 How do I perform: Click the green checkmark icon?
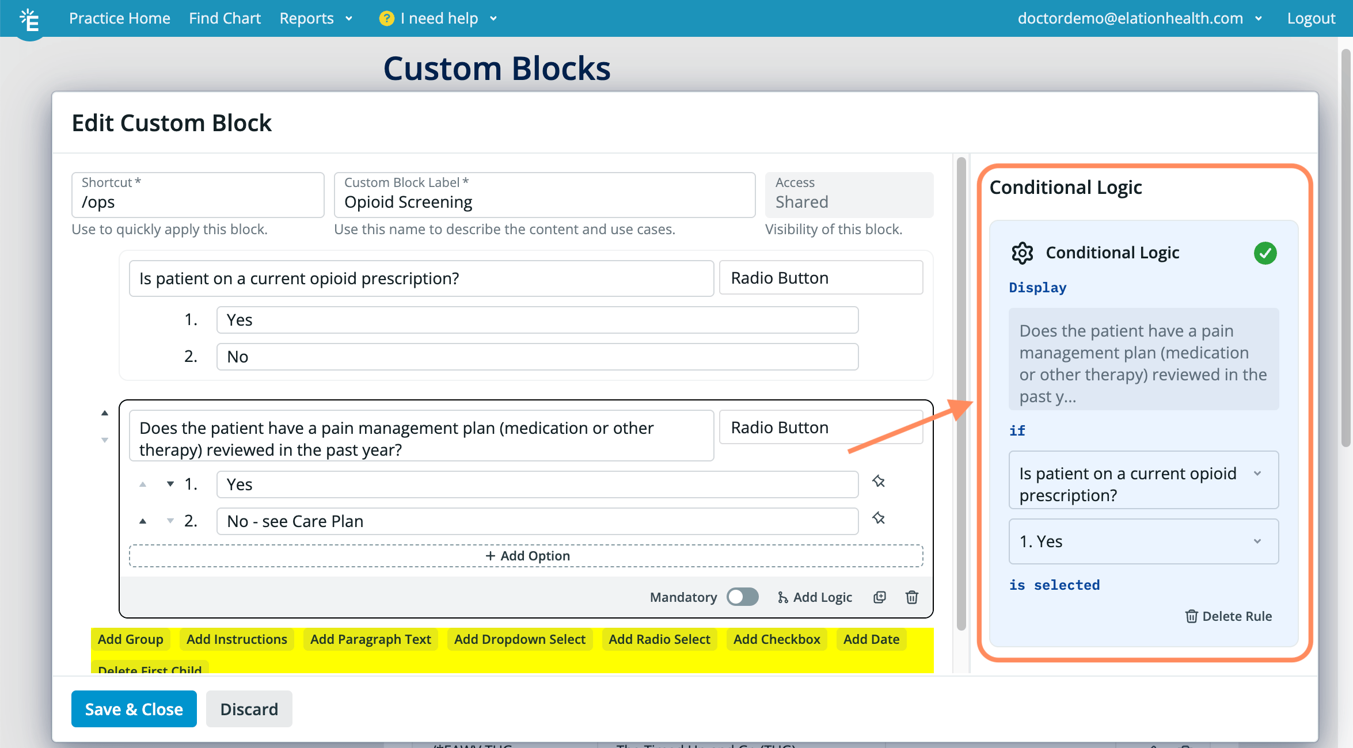pos(1265,253)
